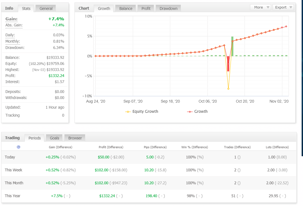Select the Profit chart tab
This screenshot has width=303, height=206.
146,9
